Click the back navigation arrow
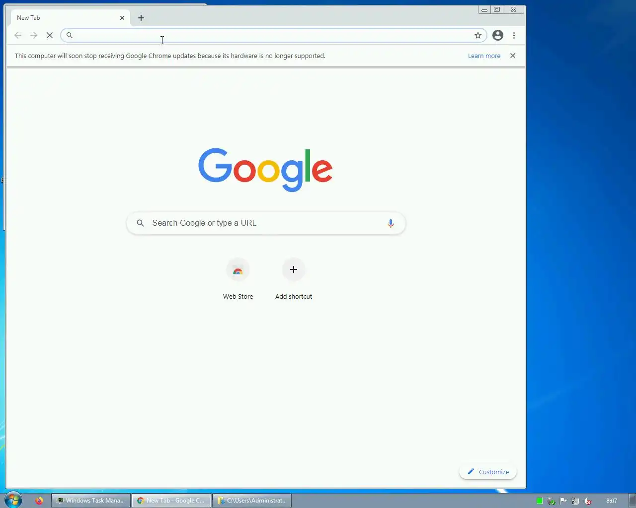The height and width of the screenshot is (508, 636). coord(18,35)
